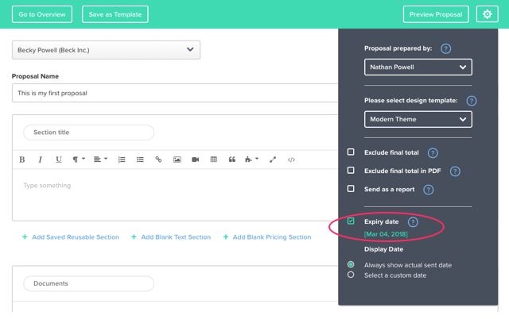Click the Save as Template button
This screenshot has height=319, width=509.
(115, 14)
